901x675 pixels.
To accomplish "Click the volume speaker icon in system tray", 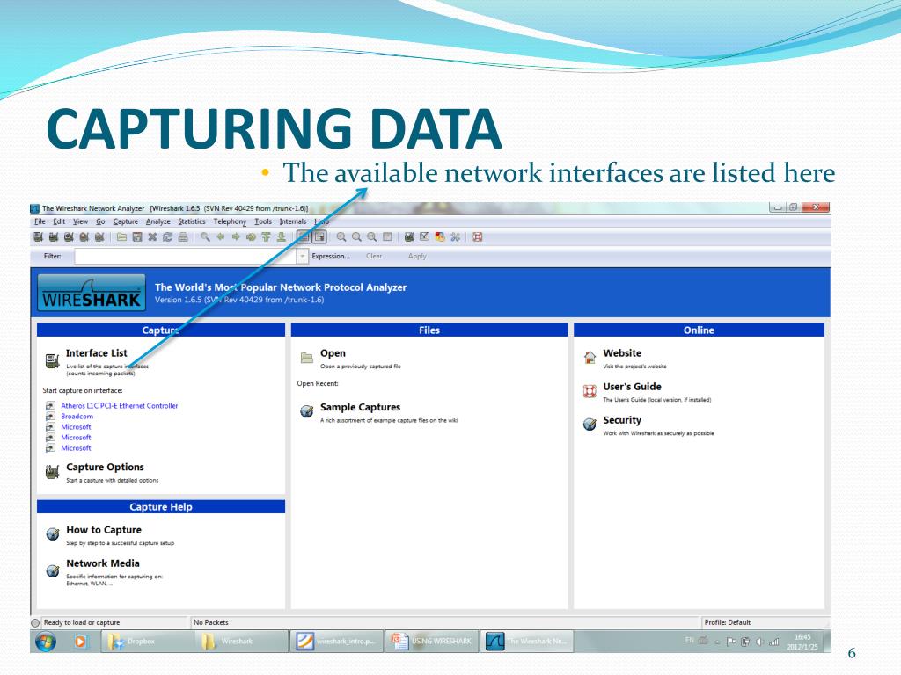I will 759,642.
